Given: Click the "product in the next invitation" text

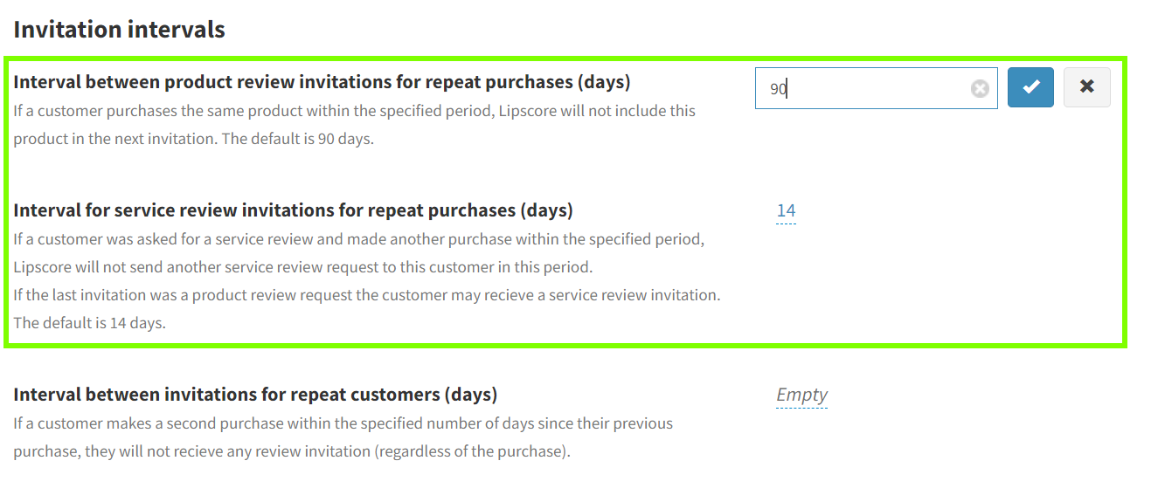Looking at the screenshot, I should 115,139.
